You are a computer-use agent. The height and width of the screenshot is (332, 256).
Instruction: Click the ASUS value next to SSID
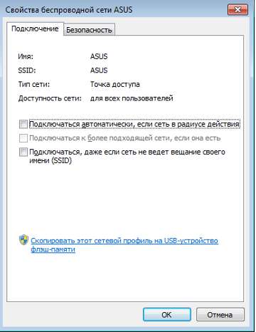99,71
